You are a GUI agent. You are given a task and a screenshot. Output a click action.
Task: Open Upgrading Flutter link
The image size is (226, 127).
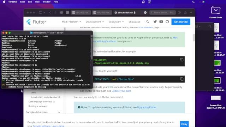pos(147,107)
